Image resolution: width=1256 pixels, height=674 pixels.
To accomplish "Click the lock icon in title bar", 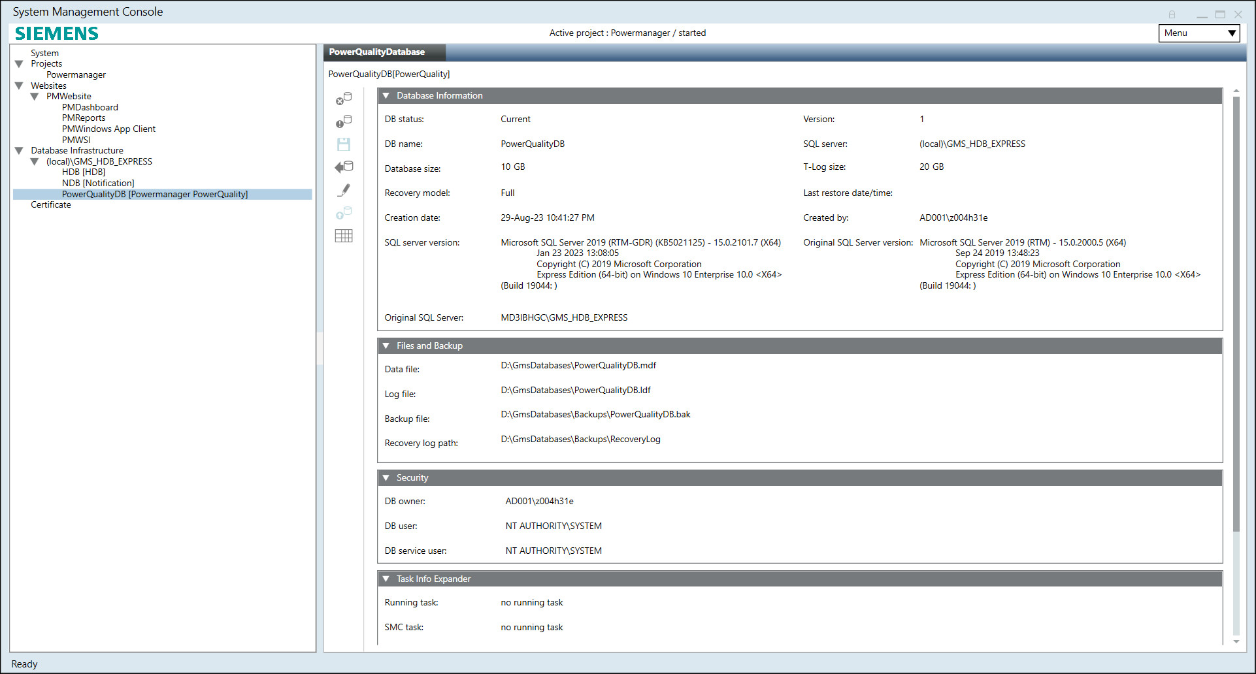I will point(1172,14).
